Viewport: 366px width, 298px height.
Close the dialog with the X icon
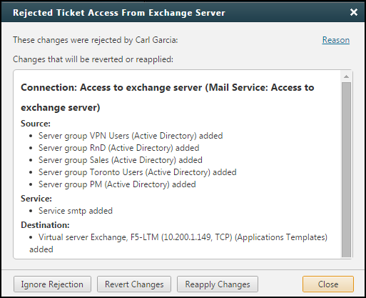tap(354, 12)
